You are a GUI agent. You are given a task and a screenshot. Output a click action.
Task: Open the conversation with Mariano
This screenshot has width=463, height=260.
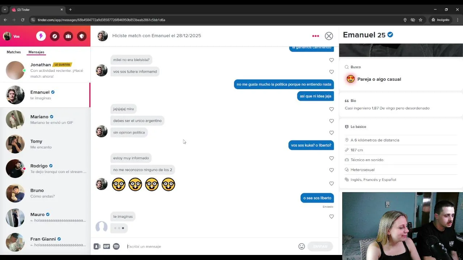45,120
